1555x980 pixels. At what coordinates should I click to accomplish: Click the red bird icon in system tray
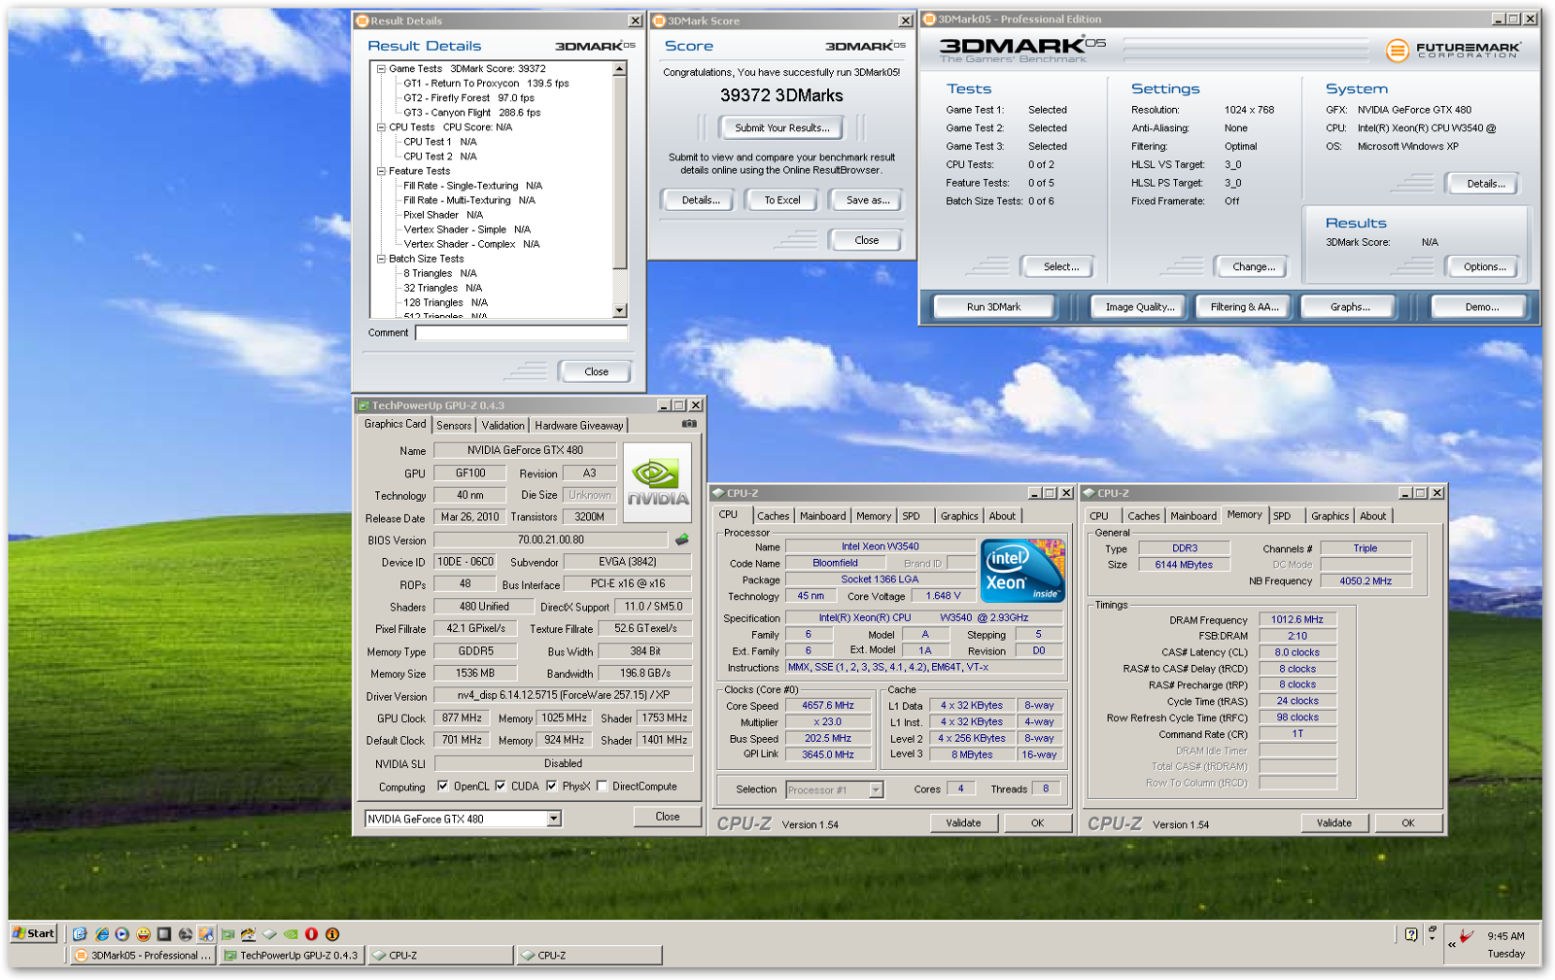point(1467,936)
